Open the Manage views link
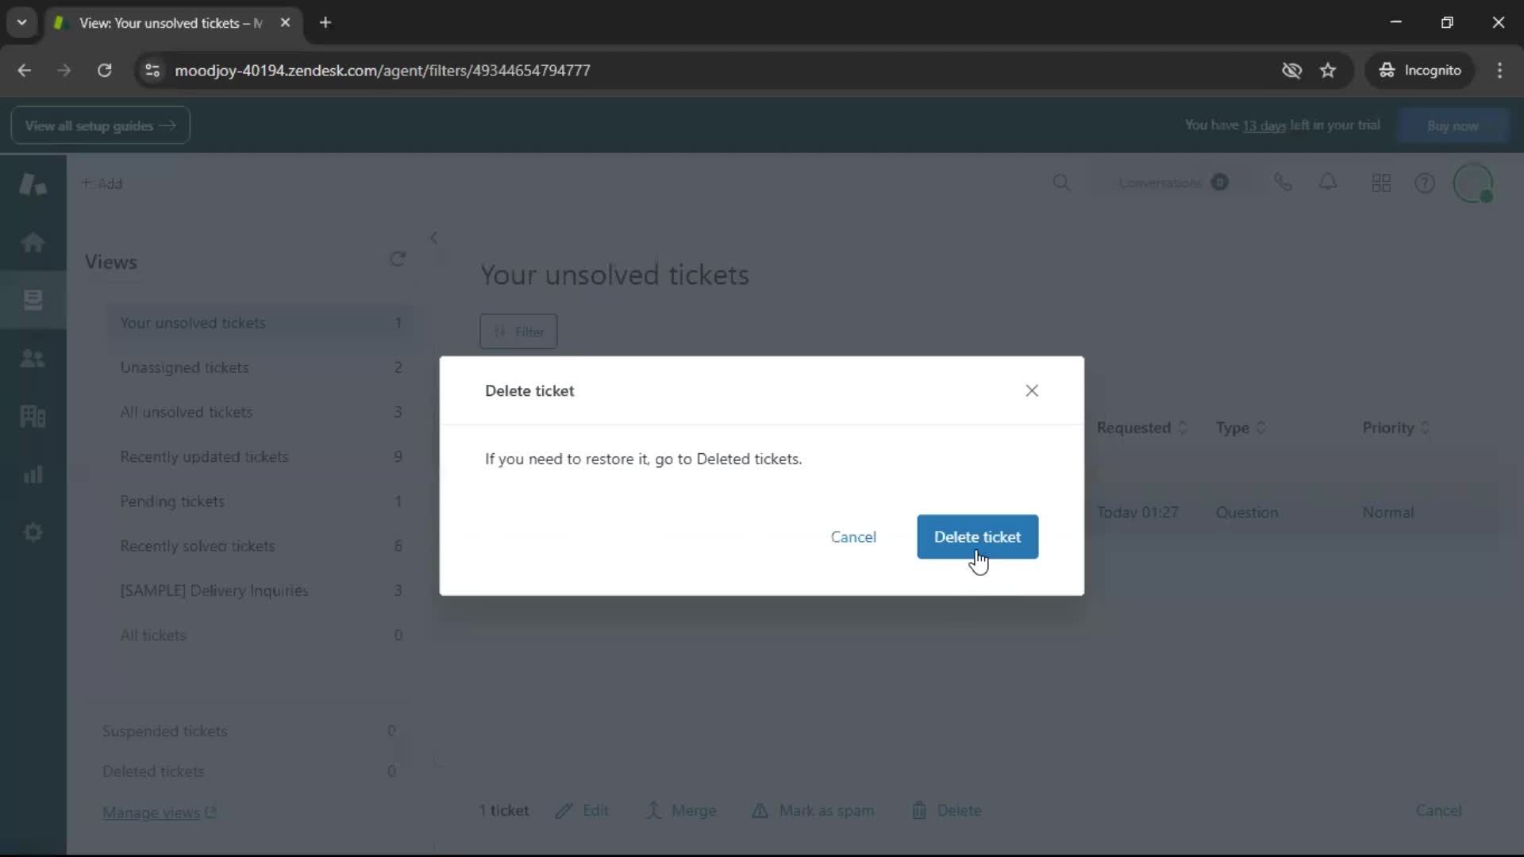Viewport: 1524px width, 857px height. (160, 813)
